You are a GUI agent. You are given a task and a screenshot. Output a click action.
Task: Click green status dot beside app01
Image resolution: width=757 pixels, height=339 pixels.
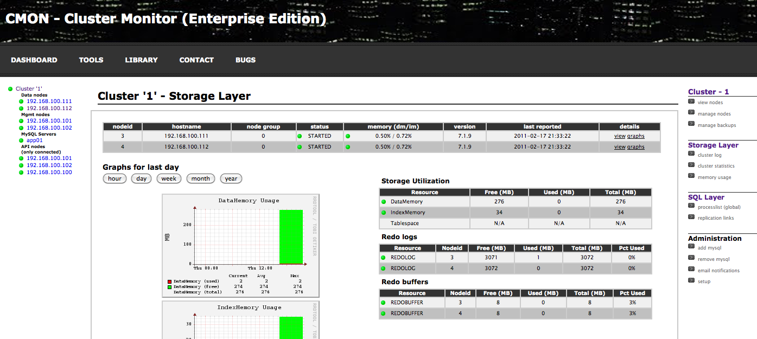[x=21, y=140]
